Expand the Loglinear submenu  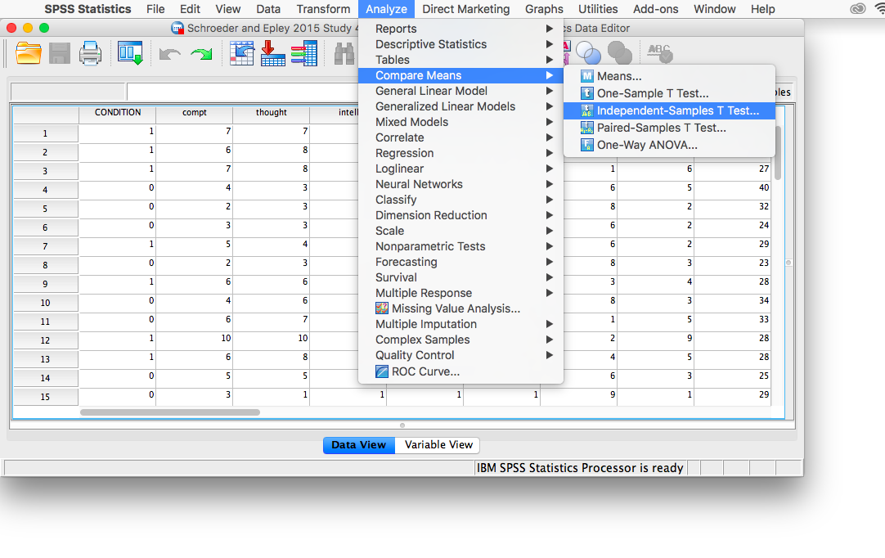coord(461,169)
